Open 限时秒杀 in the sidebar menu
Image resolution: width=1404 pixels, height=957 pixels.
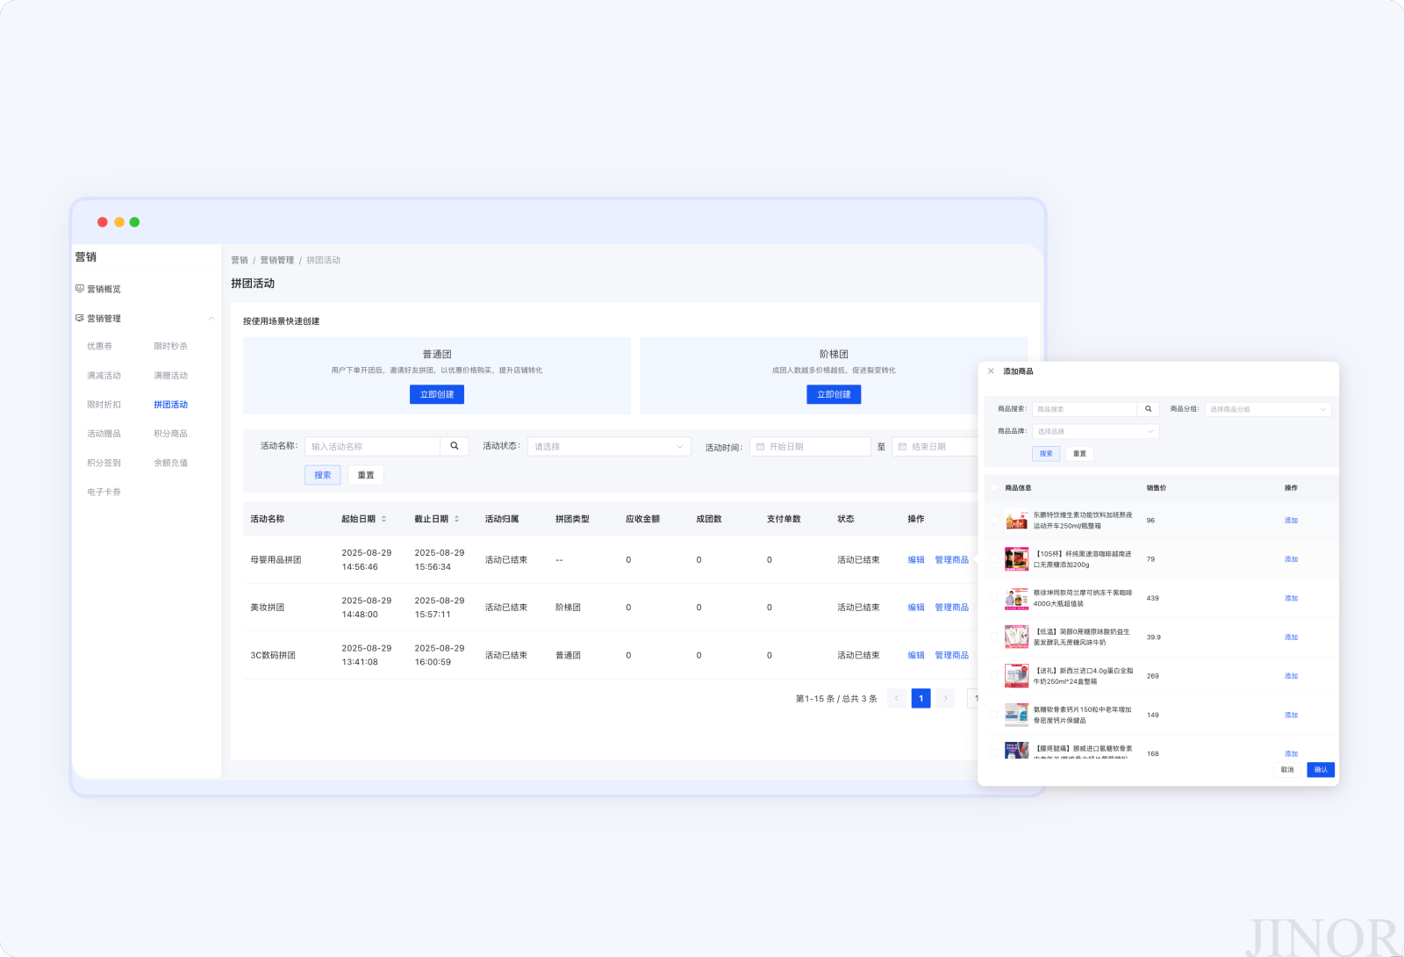point(170,346)
